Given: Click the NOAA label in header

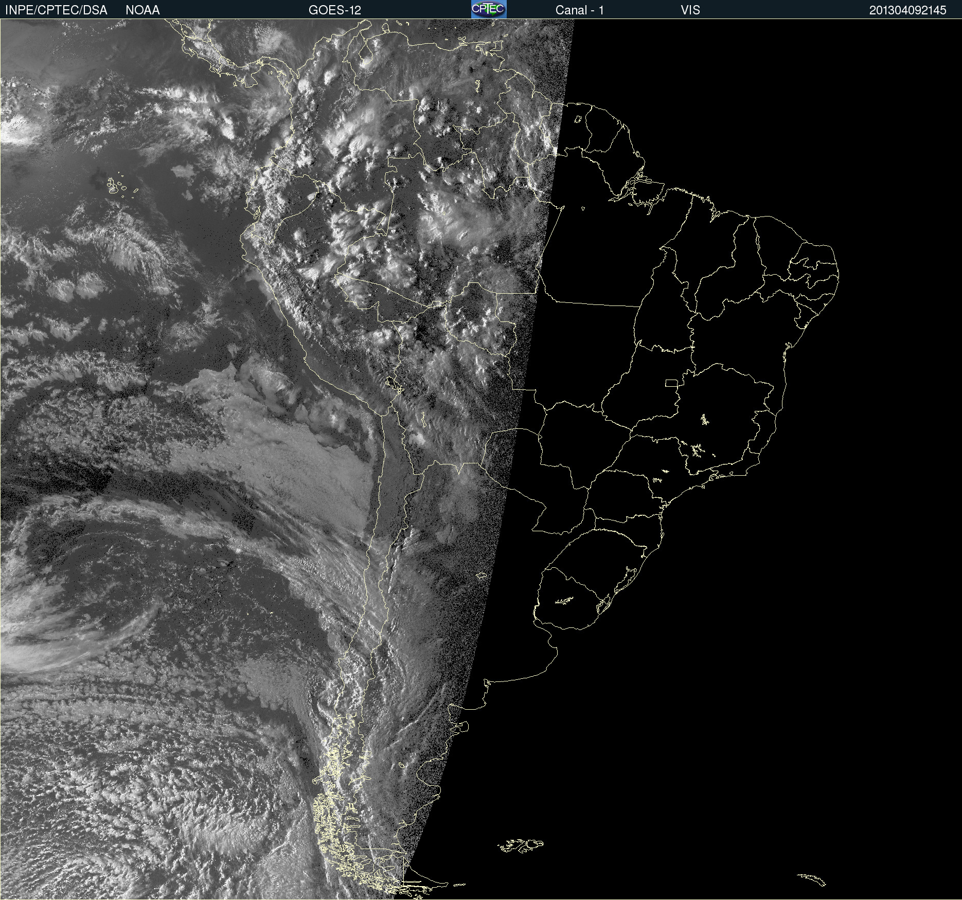Looking at the screenshot, I should 142,10.
